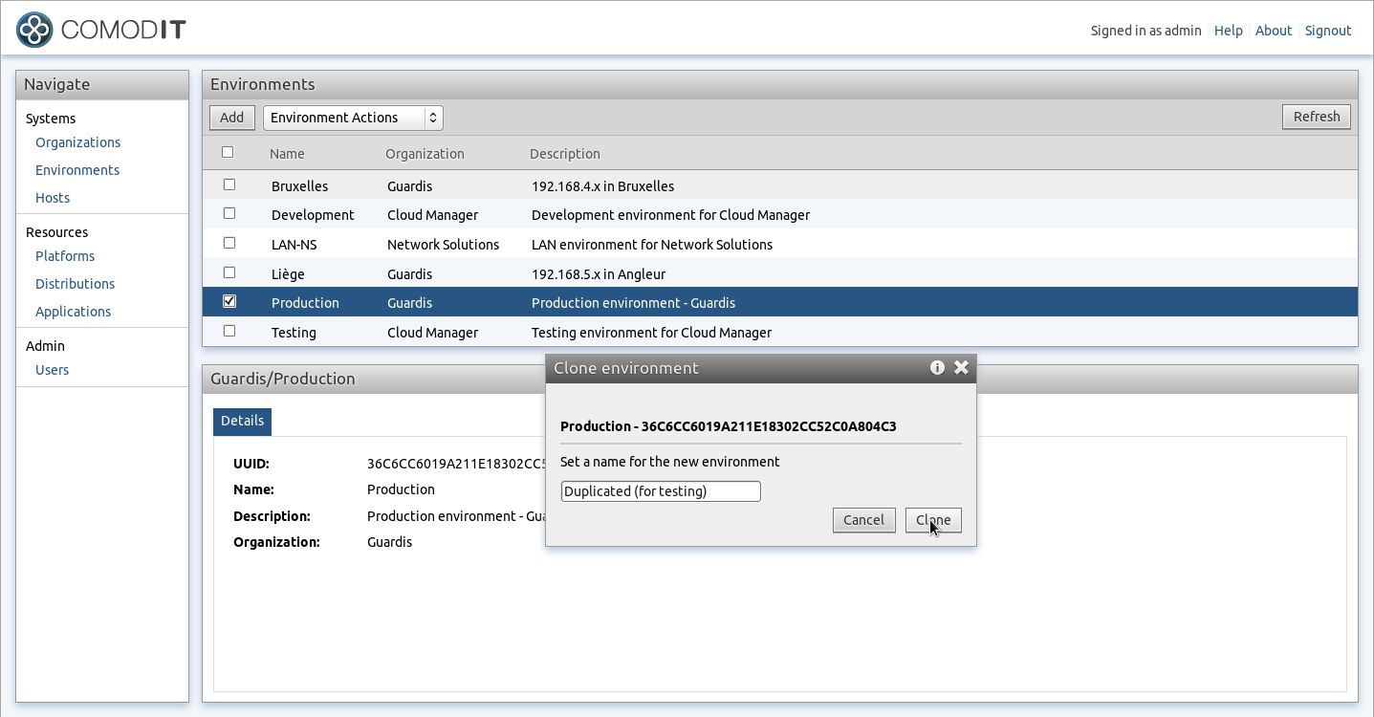Open Hosts in the navigation
This screenshot has width=1374, height=717.
[53, 198]
